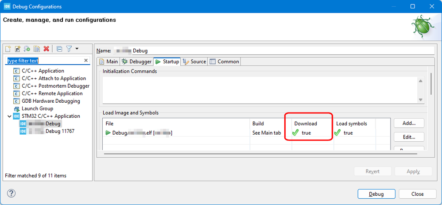Select C/C++ Application in the tree
The image size is (442, 205).
(x=43, y=71)
